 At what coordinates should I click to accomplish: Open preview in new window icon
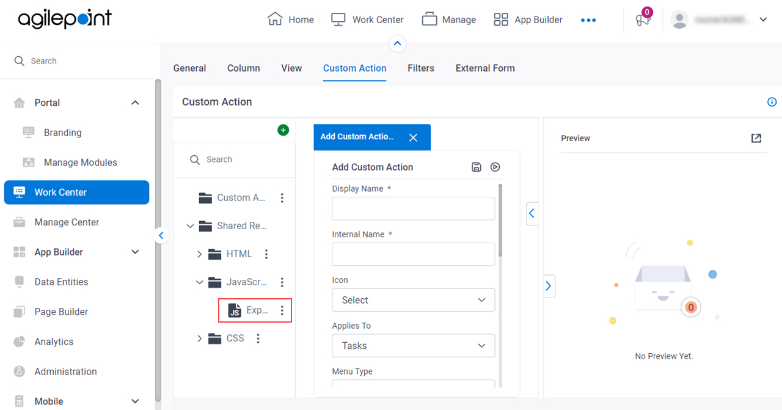click(x=756, y=138)
